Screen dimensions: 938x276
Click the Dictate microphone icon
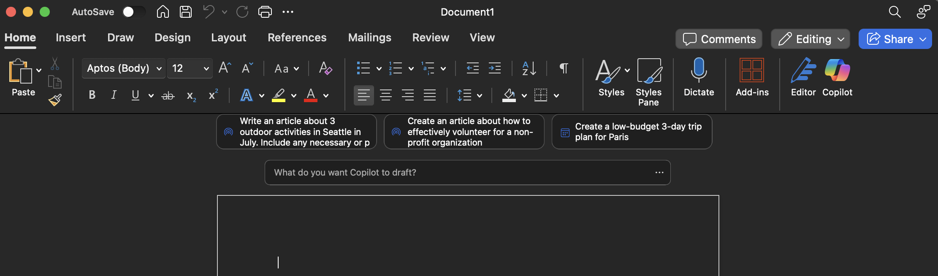tap(699, 70)
